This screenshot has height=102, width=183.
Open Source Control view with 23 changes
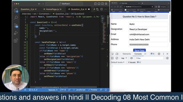pos(16,25)
